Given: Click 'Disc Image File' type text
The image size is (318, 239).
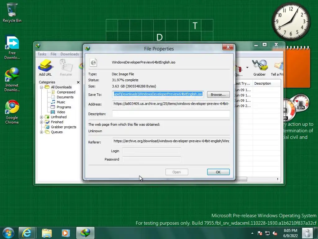Looking at the screenshot, I should click(123, 74).
